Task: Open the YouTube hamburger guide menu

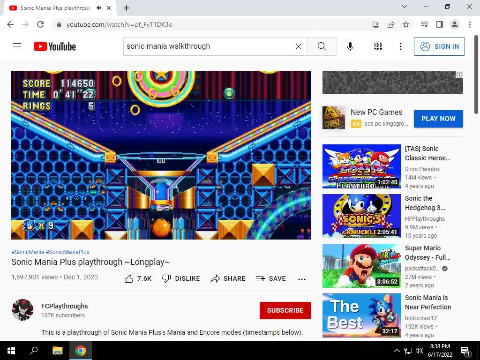Action: (17, 46)
